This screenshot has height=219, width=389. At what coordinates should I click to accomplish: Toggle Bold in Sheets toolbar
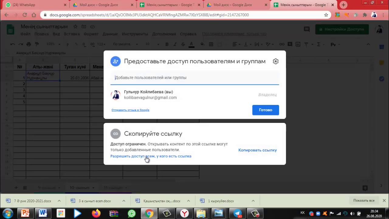167,44
